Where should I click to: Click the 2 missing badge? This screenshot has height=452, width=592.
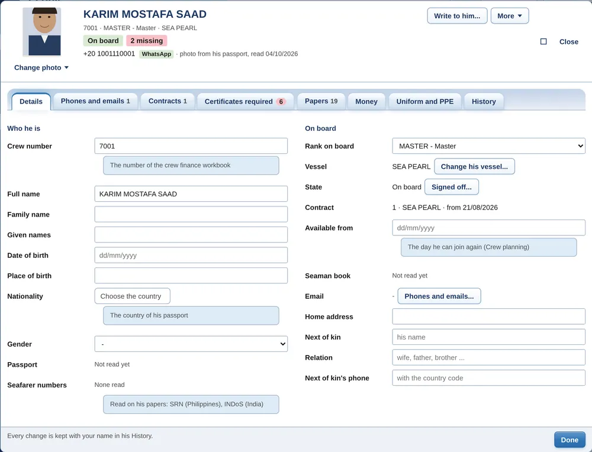(146, 41)
